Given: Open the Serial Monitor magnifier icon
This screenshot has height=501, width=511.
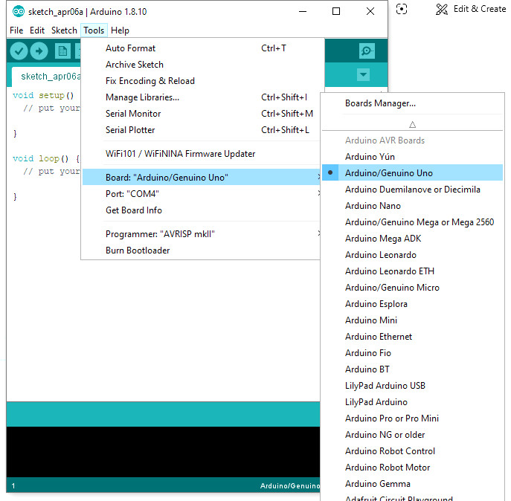Looking at the screenshot, I should click(x=367, y=51).
